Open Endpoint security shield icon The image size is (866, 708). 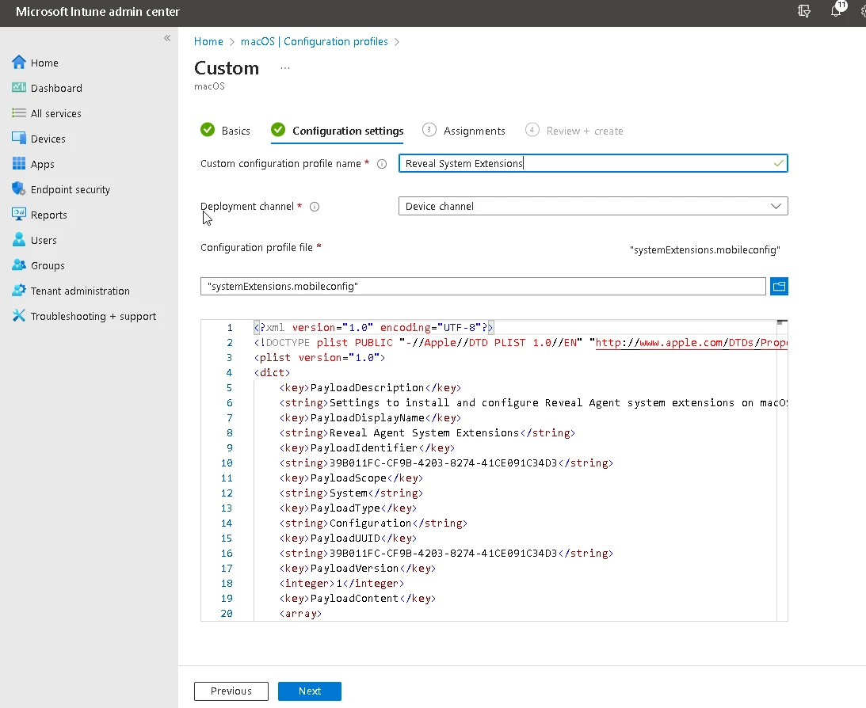pos(19,188)
